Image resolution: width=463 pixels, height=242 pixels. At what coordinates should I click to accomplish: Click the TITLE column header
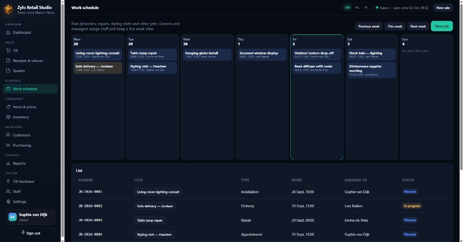[x=138, y=180]
